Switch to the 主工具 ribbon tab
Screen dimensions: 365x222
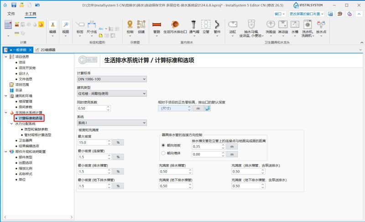pos(31,14)
